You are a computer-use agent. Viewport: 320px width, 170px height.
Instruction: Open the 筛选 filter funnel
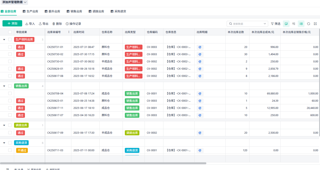(x=275, y=24)
